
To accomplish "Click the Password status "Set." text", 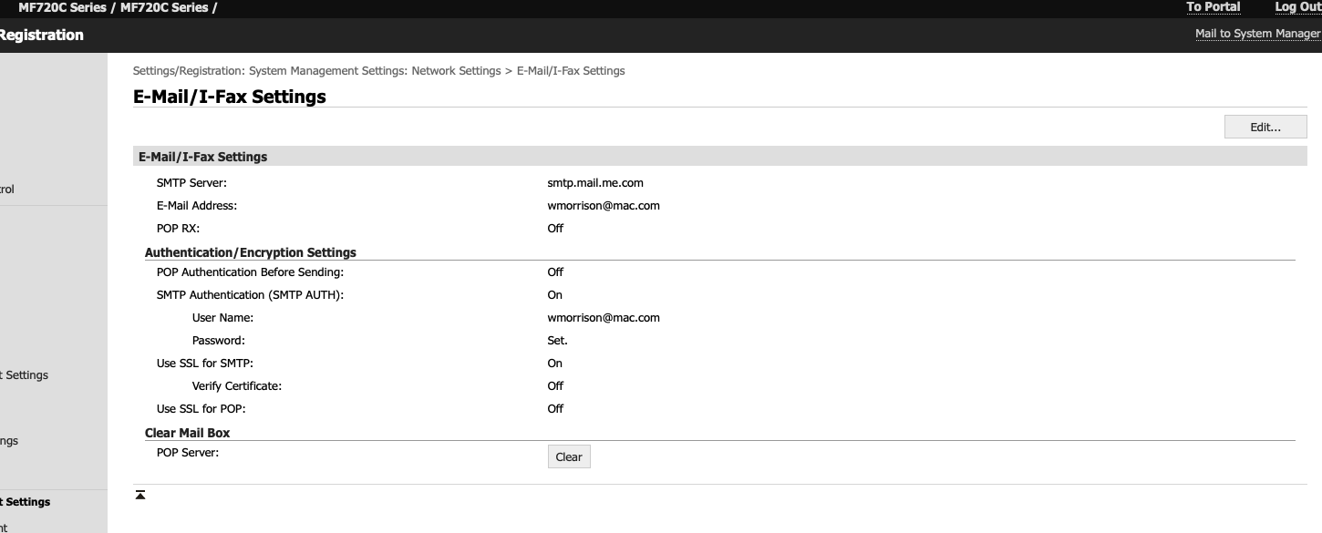I will pos(557,341).
